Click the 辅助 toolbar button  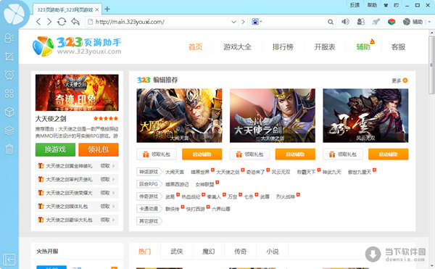point(413,22)
